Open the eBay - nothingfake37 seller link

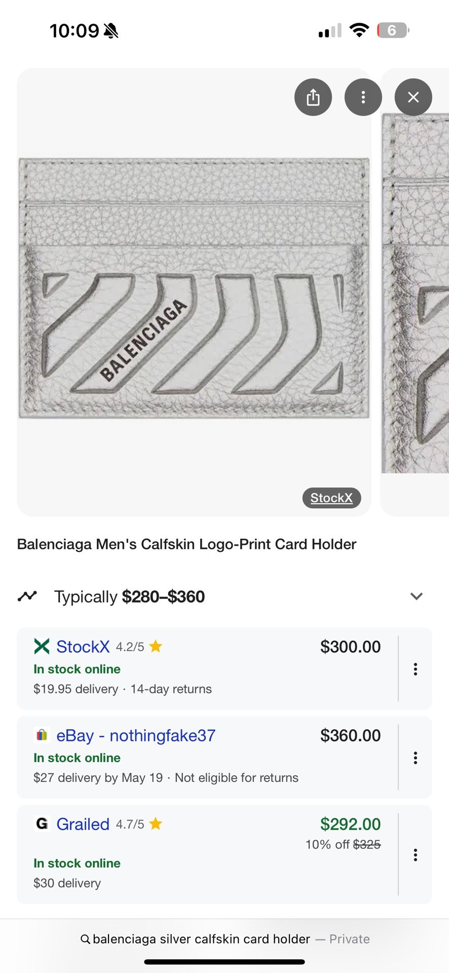[136, 735]
